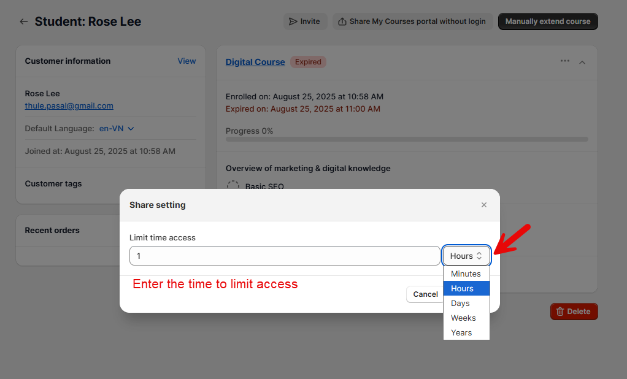The width and height of the screenshot is (627, 379).
Task: Select Years from the unit list
Action: (466, 332)
